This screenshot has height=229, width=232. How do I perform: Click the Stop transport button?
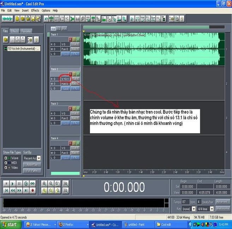pyautogui.click(x=6, y=184)
